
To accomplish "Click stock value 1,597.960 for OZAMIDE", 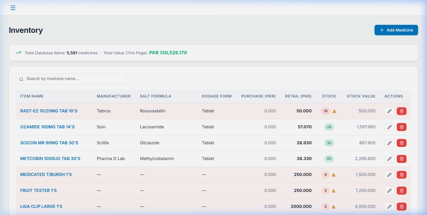I will tap(366, 127).
